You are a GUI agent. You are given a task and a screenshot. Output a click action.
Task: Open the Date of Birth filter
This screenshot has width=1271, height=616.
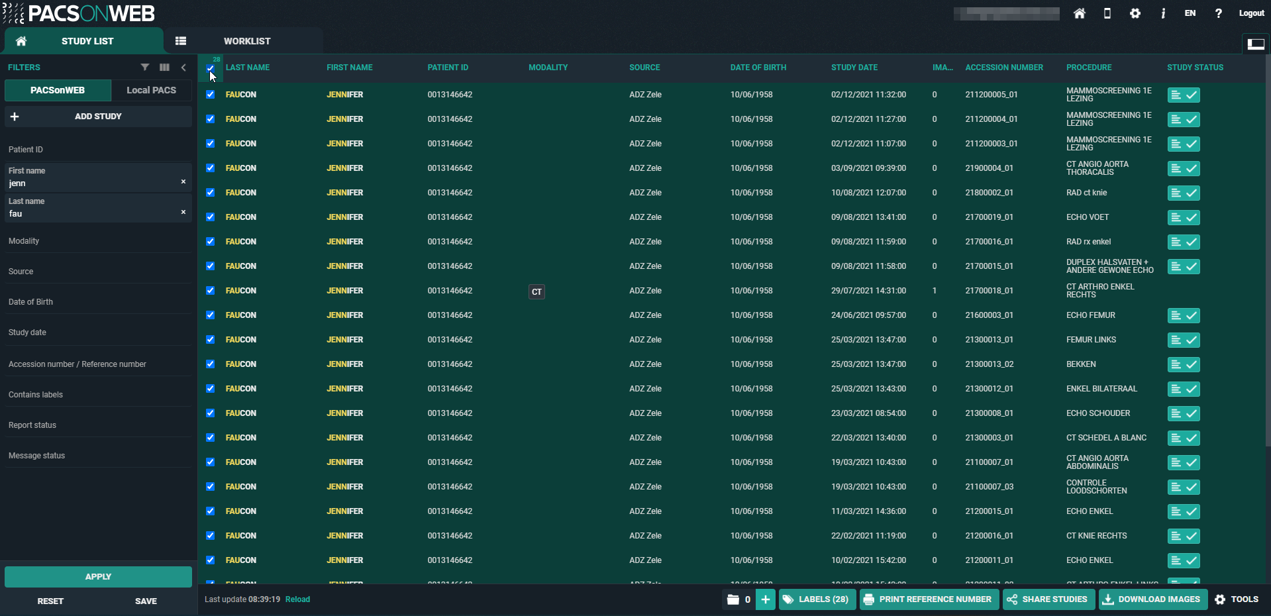[x=98, y=301]
